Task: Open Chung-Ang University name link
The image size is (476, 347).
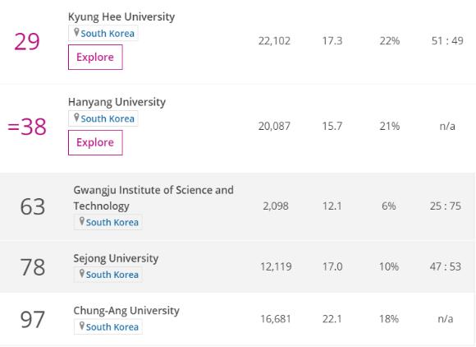Action: 126,311
